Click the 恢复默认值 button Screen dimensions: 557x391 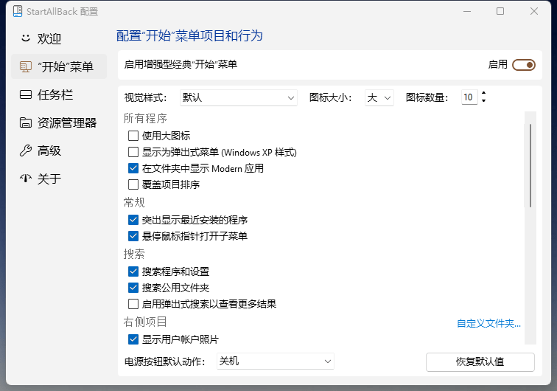click(x=480, y=361)
